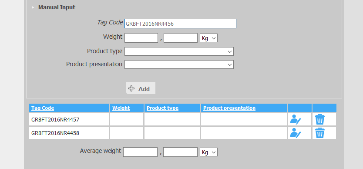363x169 pixels.
Task: Open the Weight unit Kg dropdown
Action: tap(208, 38)
